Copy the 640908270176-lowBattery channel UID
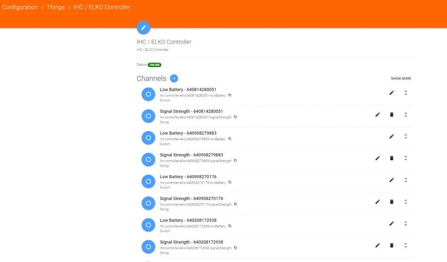Image resolution: width=447 pixels, height=262 pixels. point(230,183)
